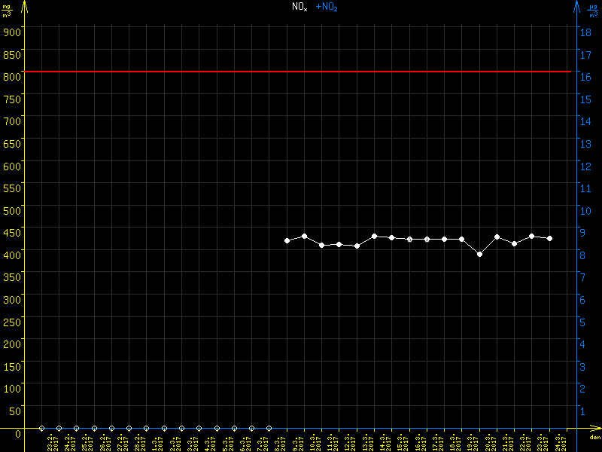Click the last data point of the white line
The height and width of the screenshot is (452, 602).
click(550, 238)
